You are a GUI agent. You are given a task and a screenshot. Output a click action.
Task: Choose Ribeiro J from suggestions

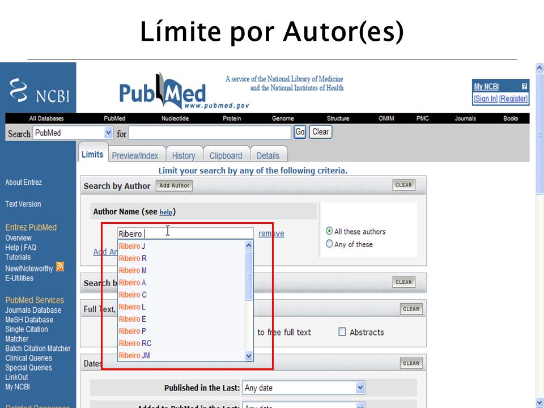point(181,246)
